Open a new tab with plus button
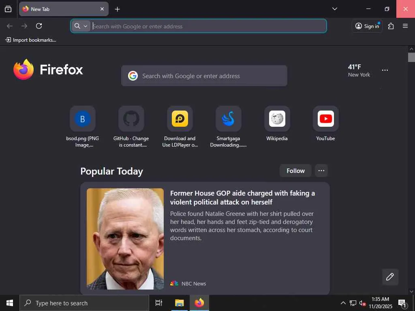Screen dimensions: 415x311 117,9
